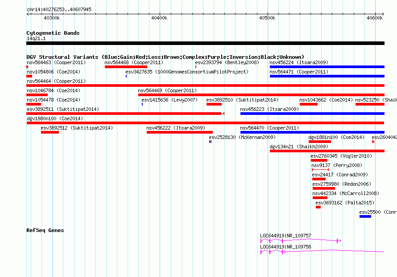Viewport: 397px width, 277px height.
Task: Select esv3892512 (Suktitipat2014) red bar
Action: [50, 132]
